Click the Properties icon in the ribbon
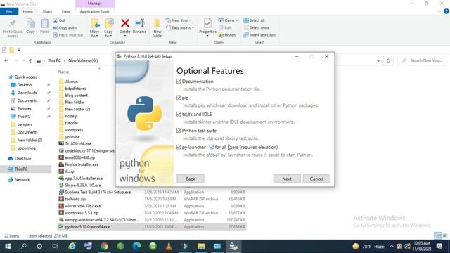450x253 pixels. (207, 23)
